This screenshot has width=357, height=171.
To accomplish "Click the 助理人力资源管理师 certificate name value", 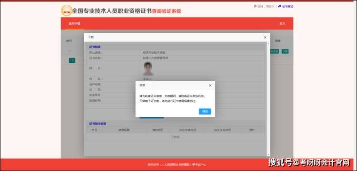I will click(156, 58).
